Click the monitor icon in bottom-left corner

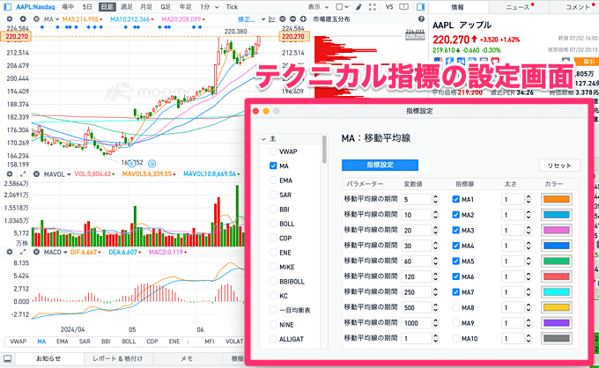coord(8,359)
